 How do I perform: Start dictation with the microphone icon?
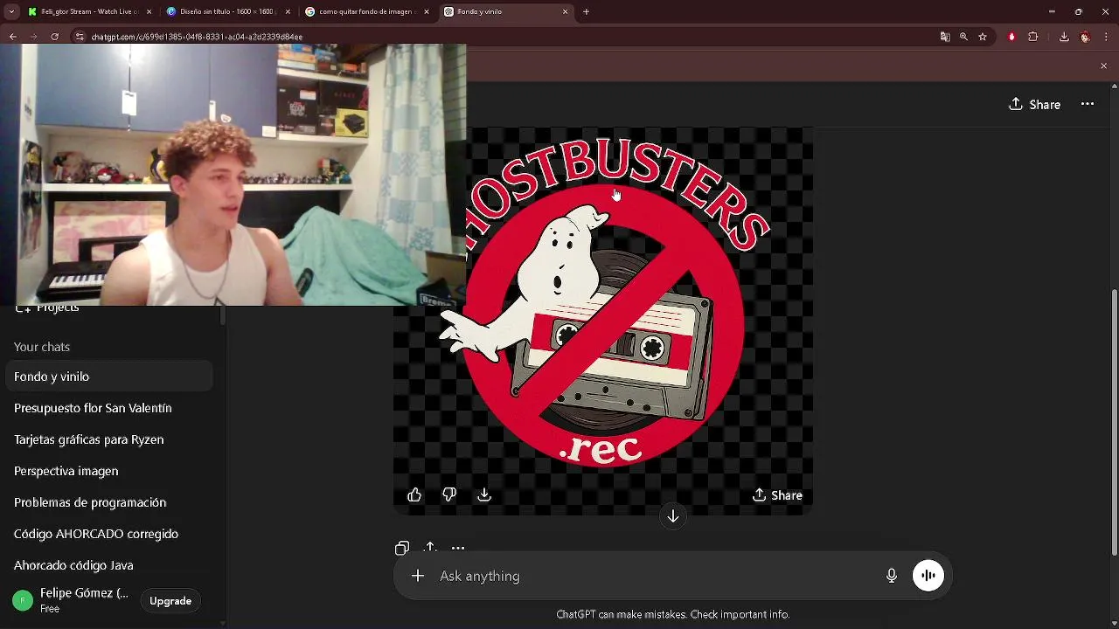click(892, 576)
